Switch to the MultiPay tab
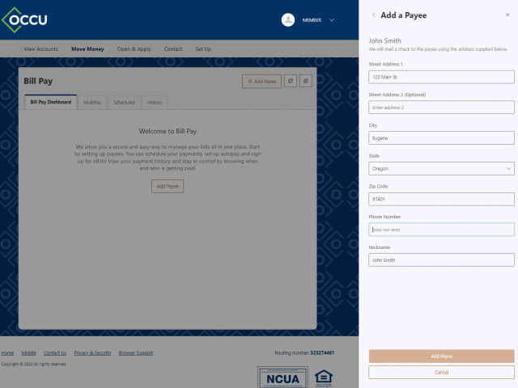 point(92,103)
